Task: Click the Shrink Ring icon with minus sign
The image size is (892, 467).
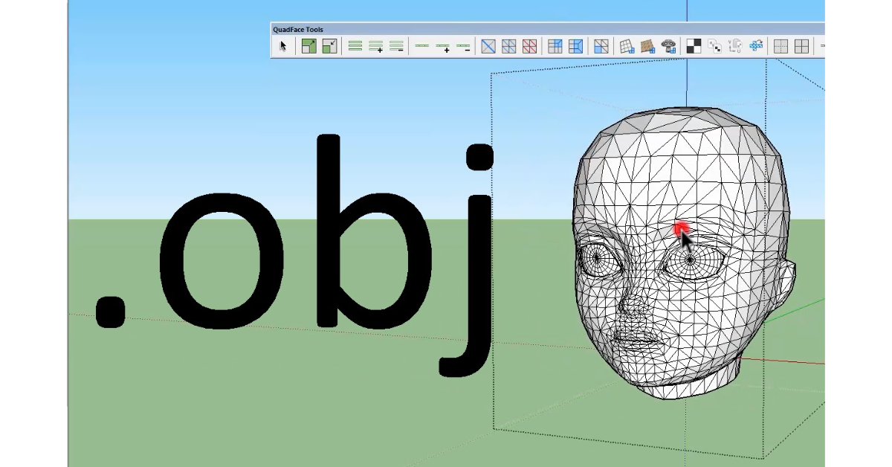Action: (x=463, y=46)
